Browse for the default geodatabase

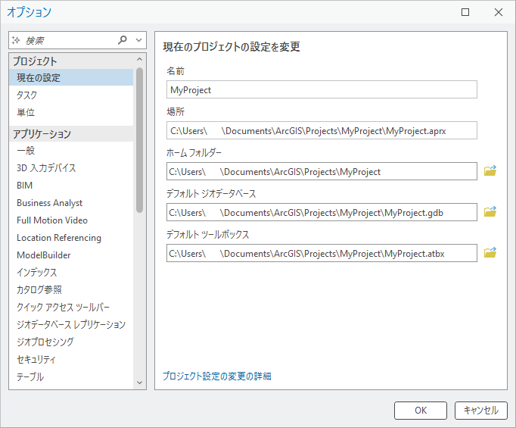[x=490, y=212]
